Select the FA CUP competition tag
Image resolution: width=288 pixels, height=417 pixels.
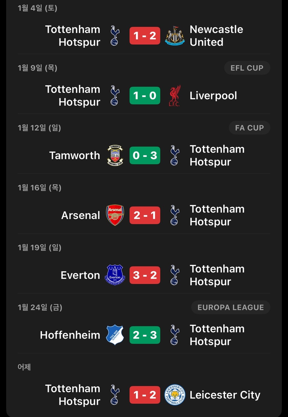tap(249, 128)
